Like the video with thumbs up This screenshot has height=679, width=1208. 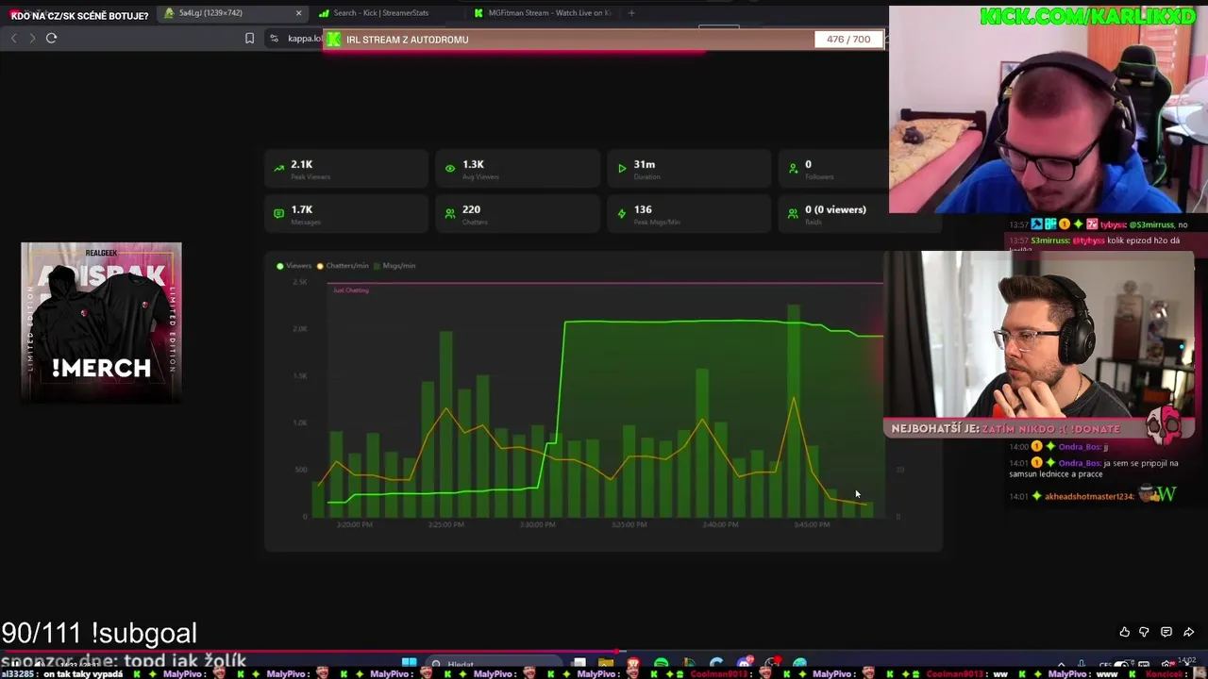click(x=1124, y=632)
